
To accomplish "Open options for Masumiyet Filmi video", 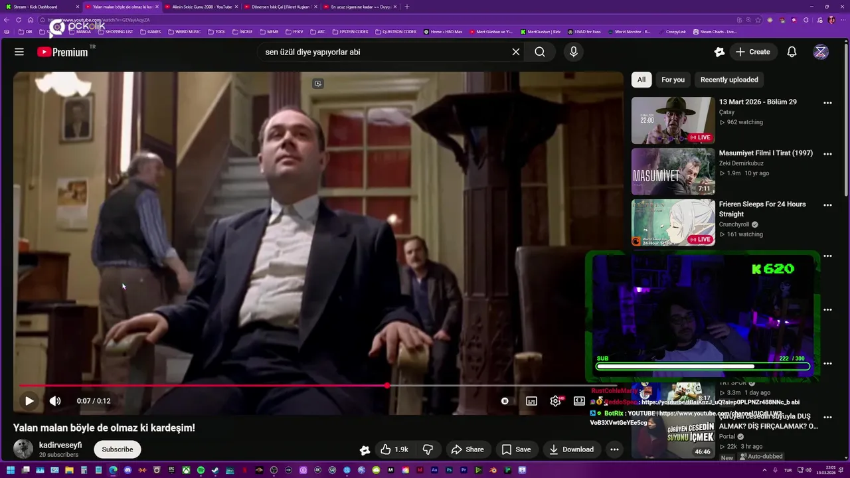I will pos(827,154).
